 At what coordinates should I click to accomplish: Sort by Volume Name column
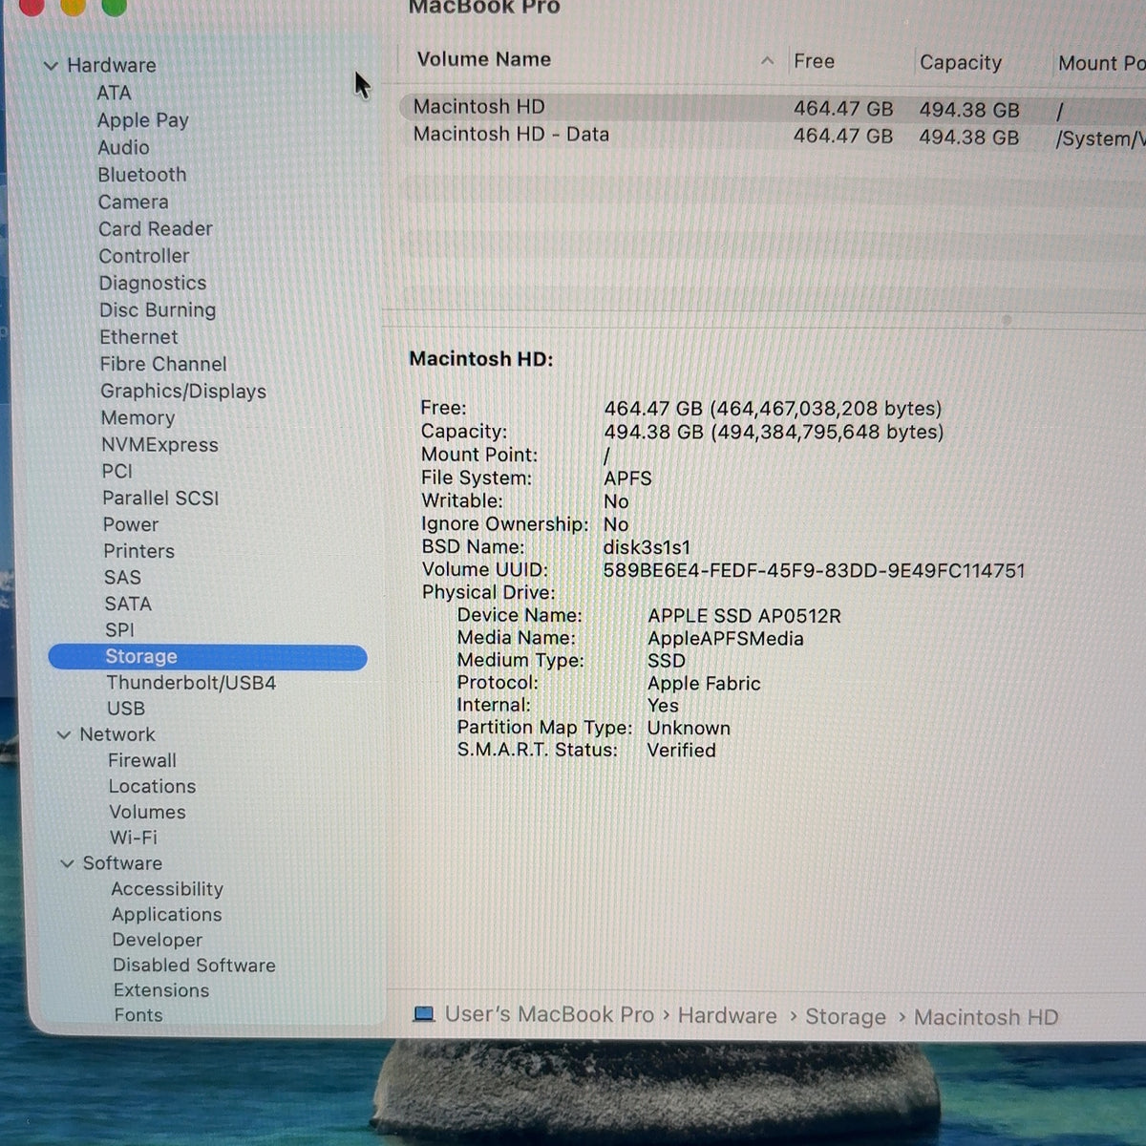(483, 59)
